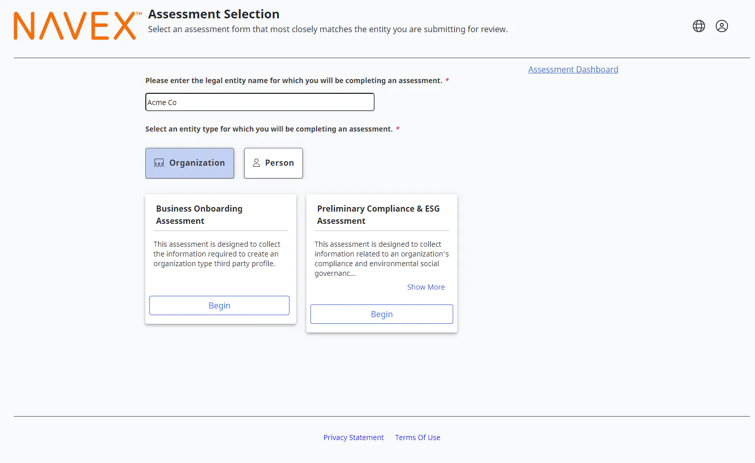
Task: Click the Business Onboarding card description text
Action: 217,254
